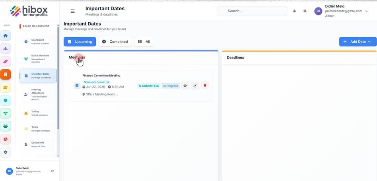
Task: Open the Home icon in main sidebar
Action: 6,36
